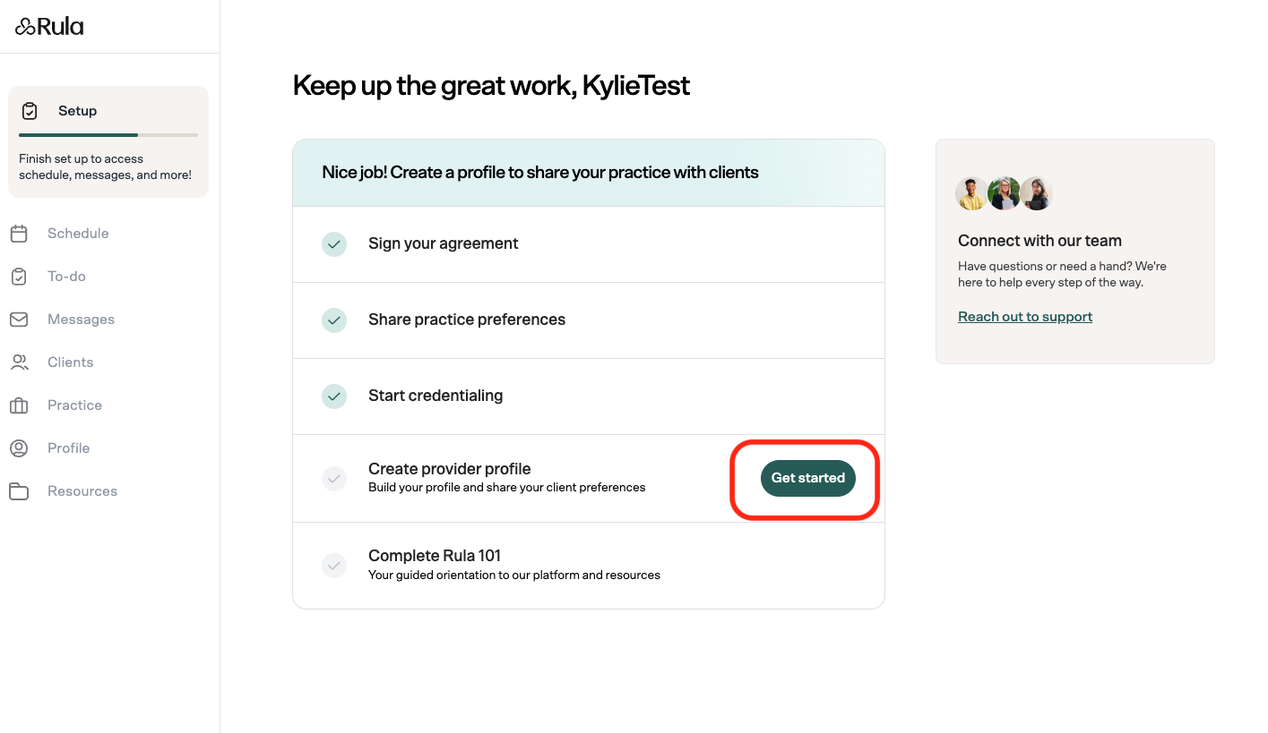Viewport: 1268px width, 733px height.
Task: Open Practice using the briefcase icon
Action: pos(20,405)
